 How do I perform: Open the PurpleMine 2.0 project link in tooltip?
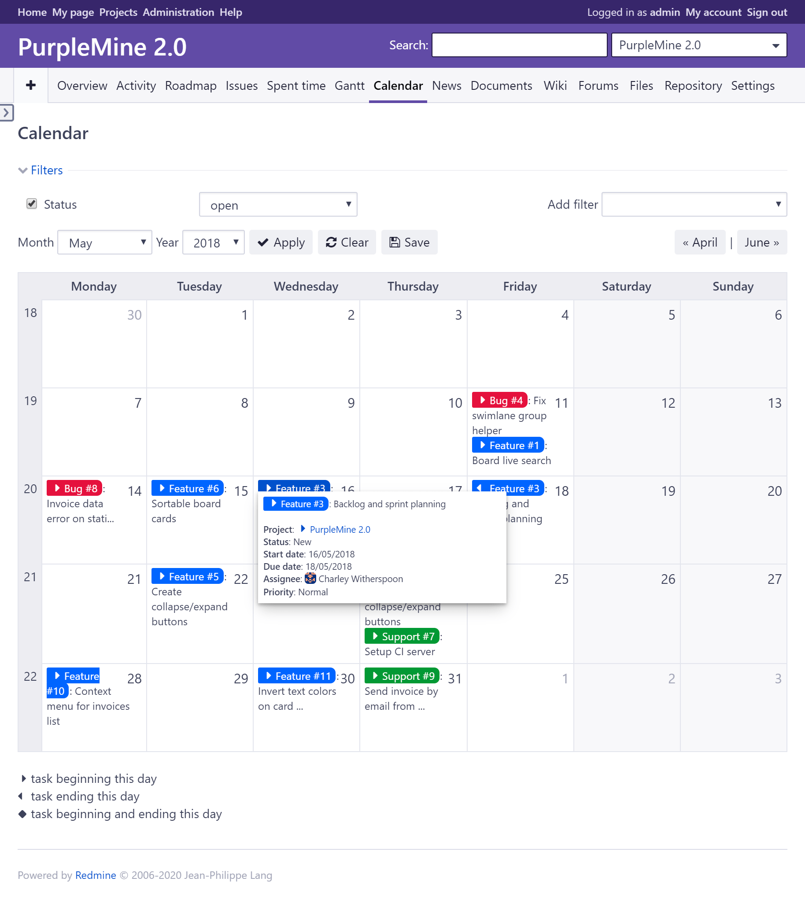(340, 529)
